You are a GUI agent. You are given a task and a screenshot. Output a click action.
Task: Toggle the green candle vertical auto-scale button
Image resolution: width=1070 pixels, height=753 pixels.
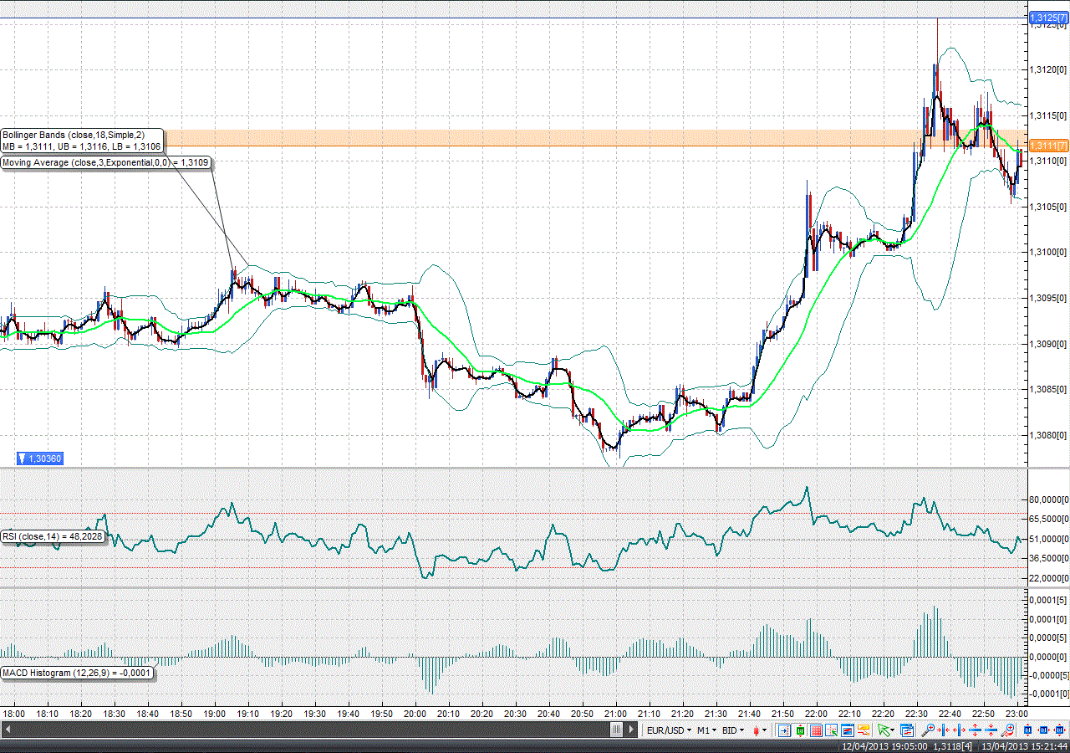click(800, 730)
